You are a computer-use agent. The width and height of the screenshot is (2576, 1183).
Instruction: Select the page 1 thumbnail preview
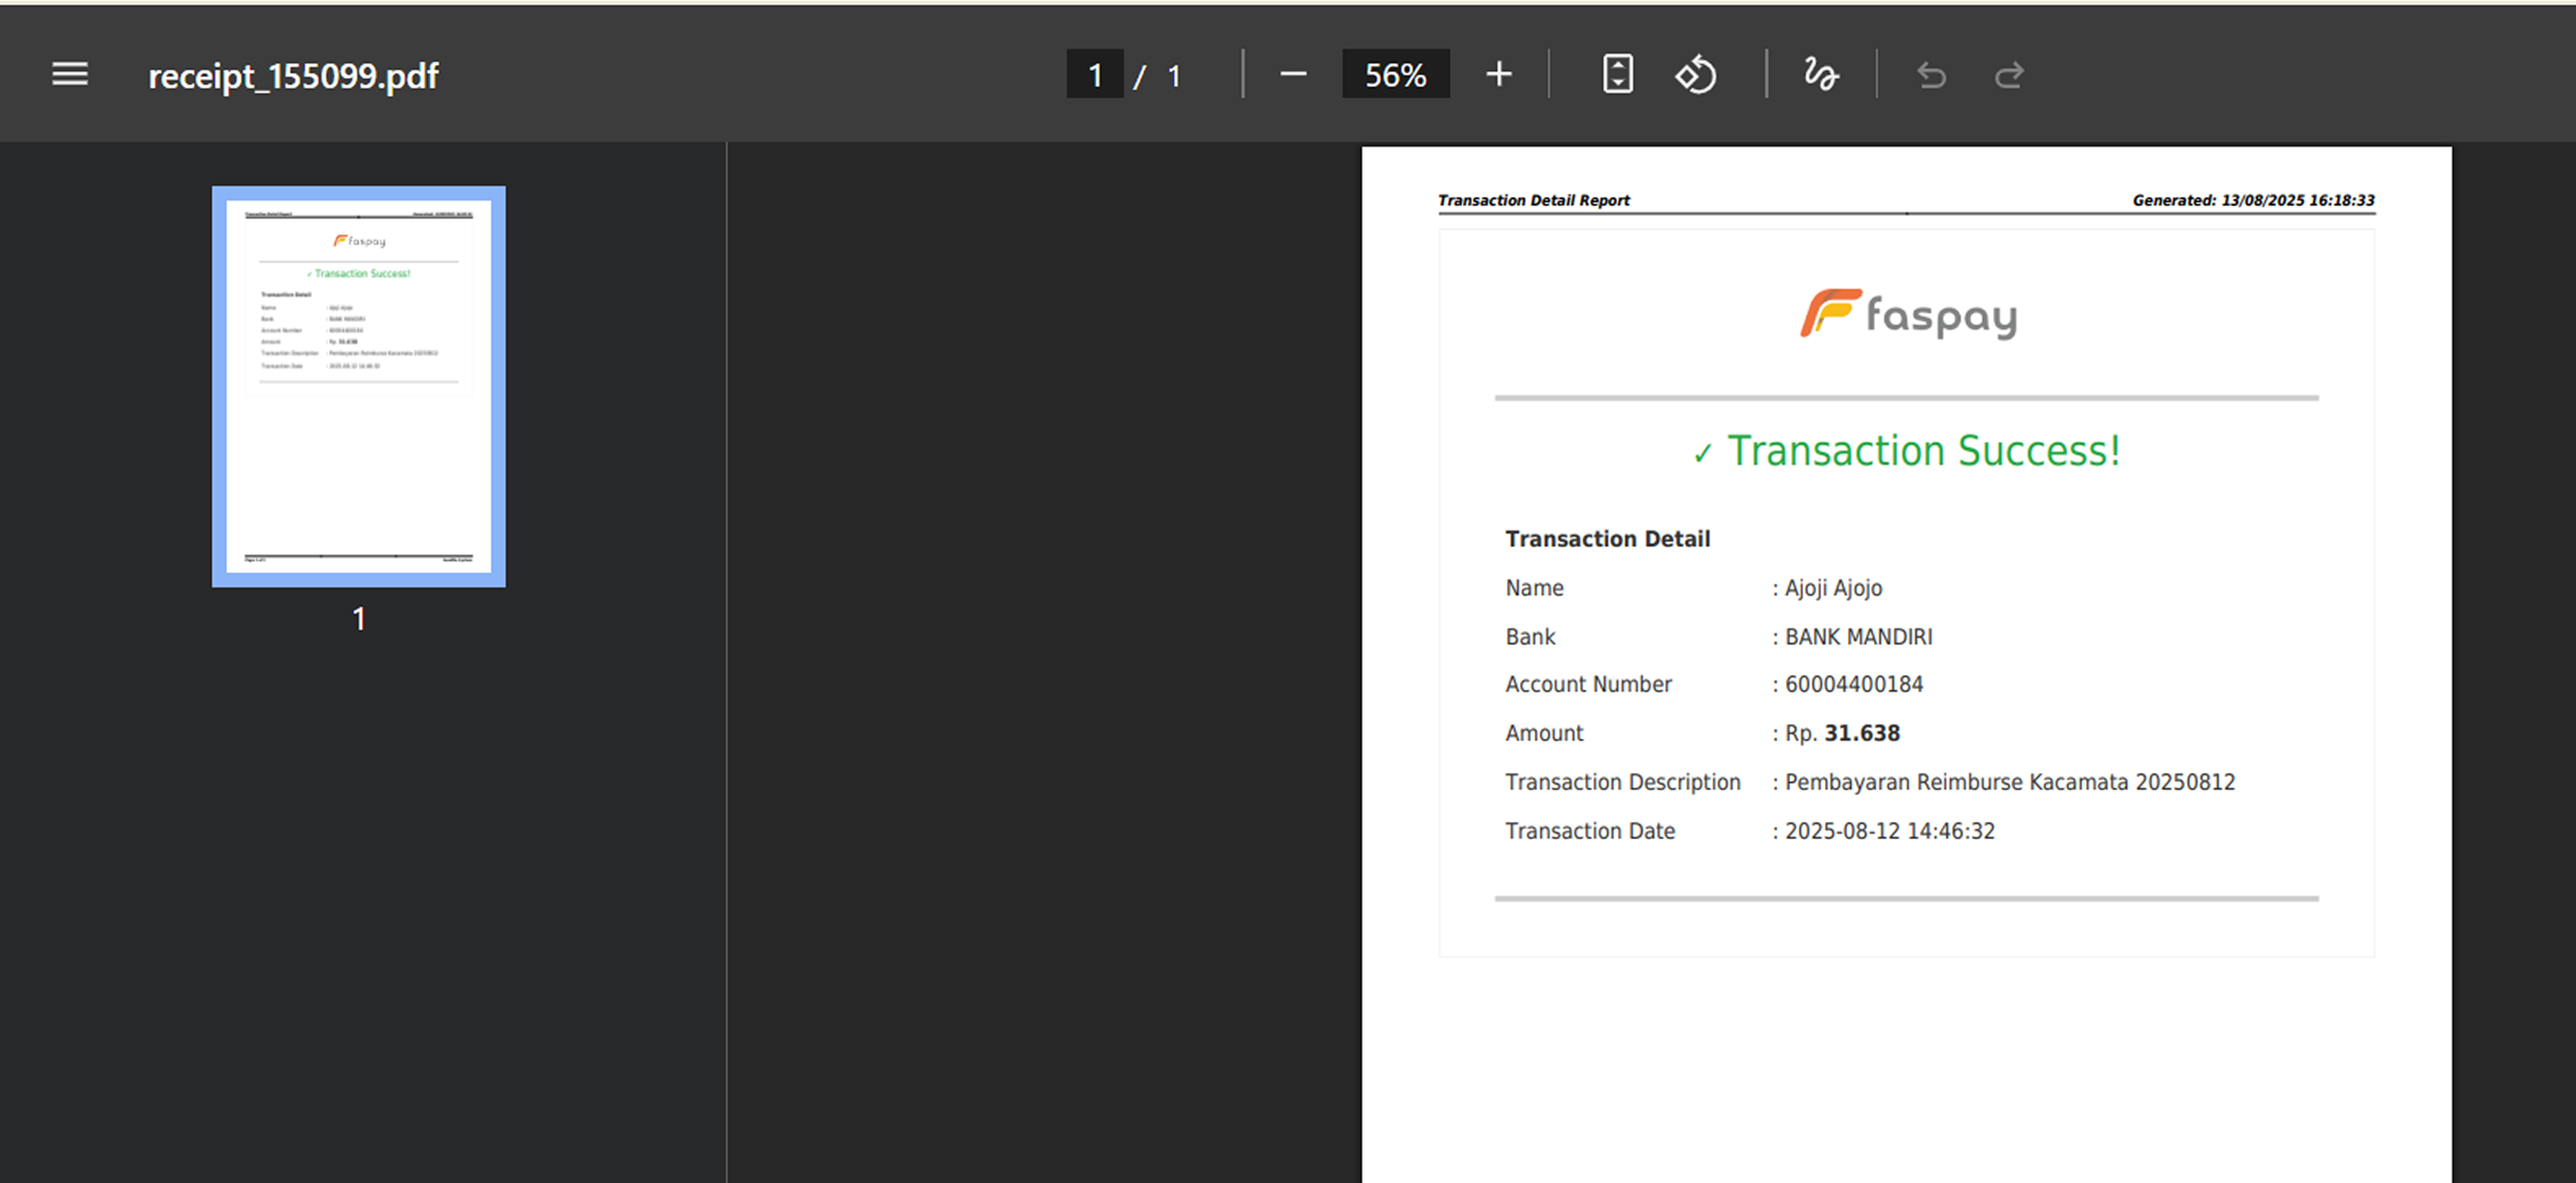358,386
